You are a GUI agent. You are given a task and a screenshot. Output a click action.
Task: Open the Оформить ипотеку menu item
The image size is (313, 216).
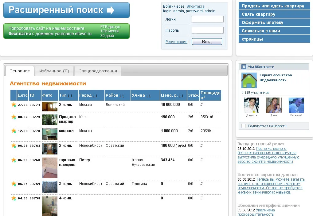(275, 22)
